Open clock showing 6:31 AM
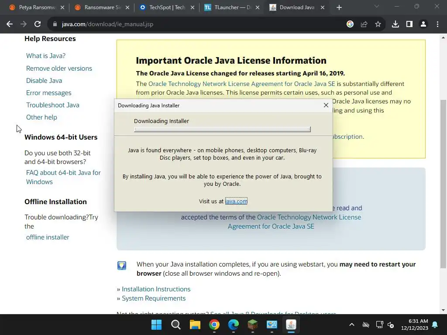Image resolution: width=447 pixels, height=335 pixels. click(x=415, y=325)
